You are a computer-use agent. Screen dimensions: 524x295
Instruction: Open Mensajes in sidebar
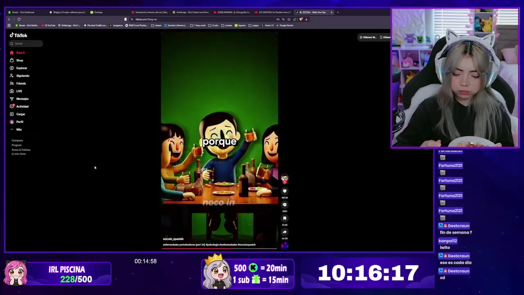19,99
